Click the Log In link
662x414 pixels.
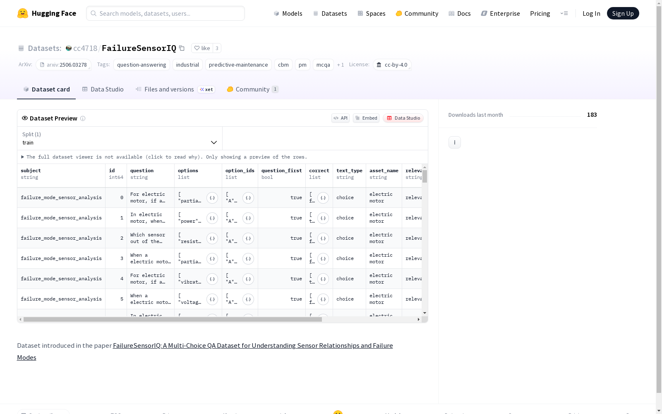591,13
